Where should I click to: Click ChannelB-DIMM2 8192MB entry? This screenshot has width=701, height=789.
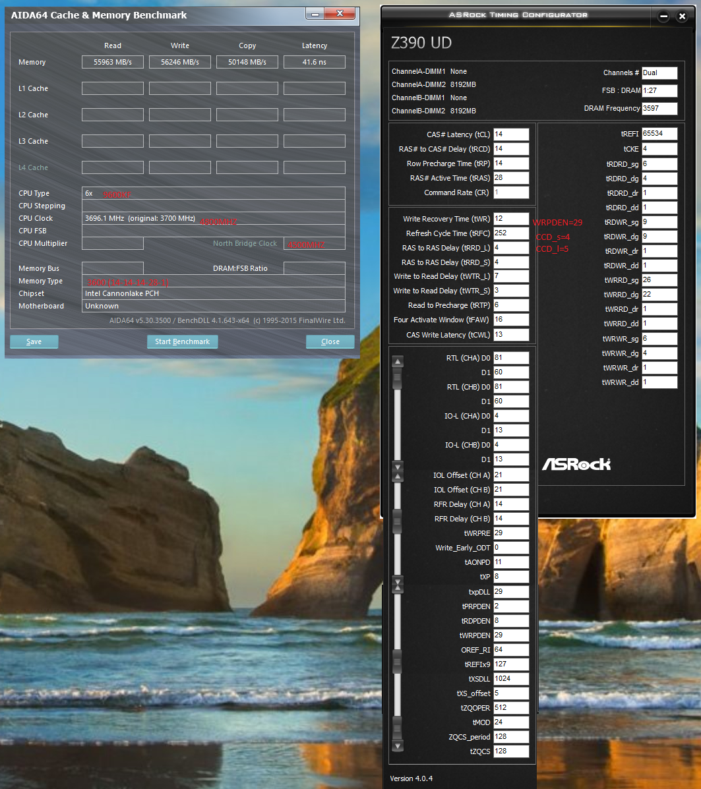coord(434,111)
